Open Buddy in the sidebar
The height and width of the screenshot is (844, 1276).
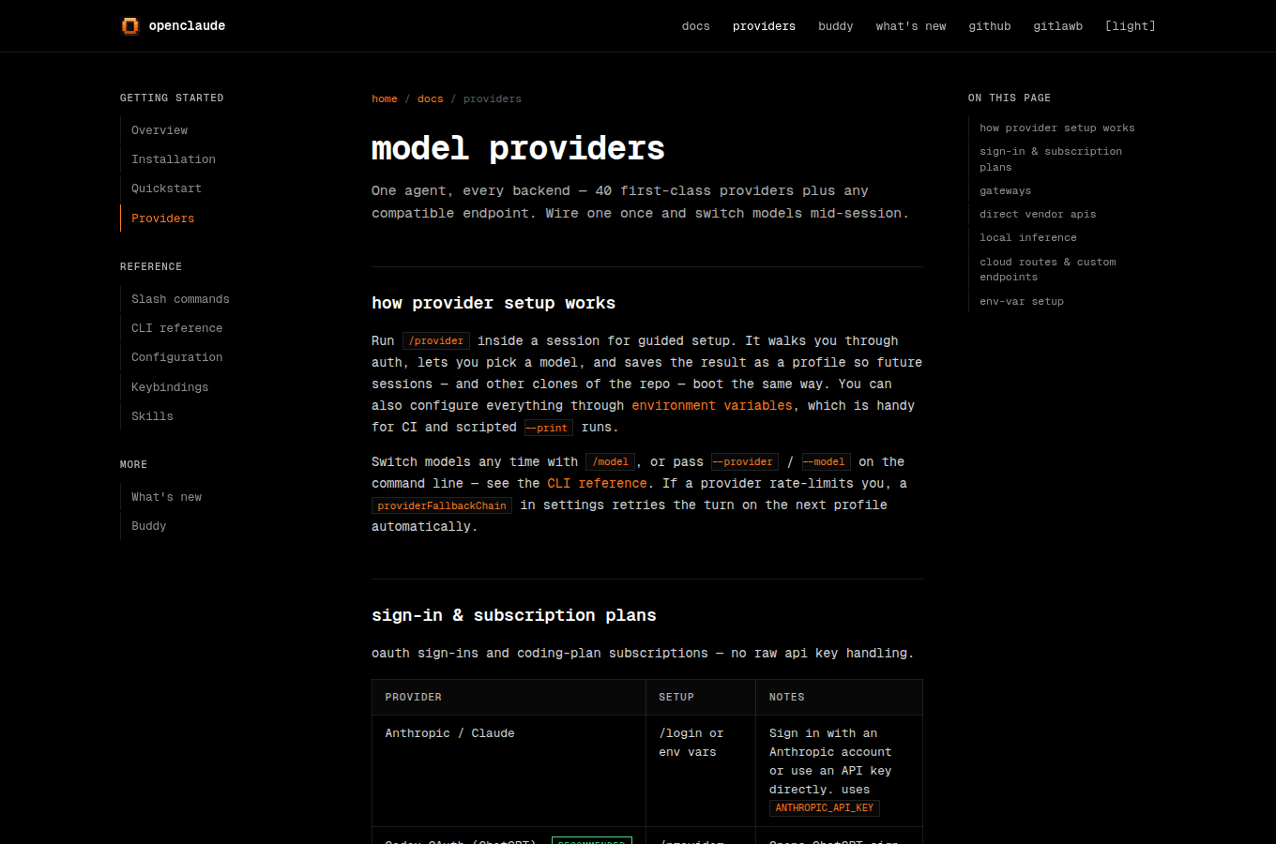point(149,526)
